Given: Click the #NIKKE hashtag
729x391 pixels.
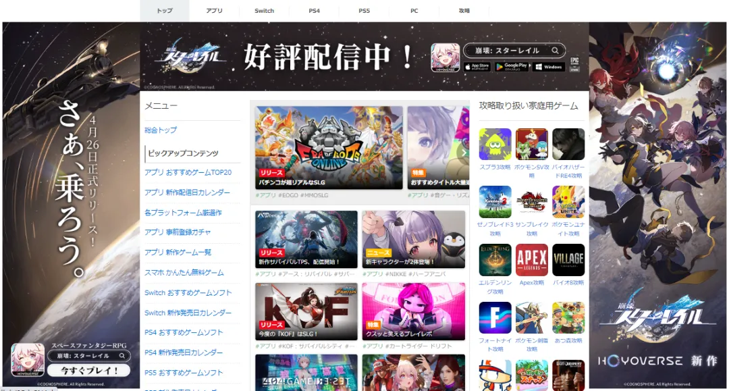Looking at the screenshot, I should 396,274.
